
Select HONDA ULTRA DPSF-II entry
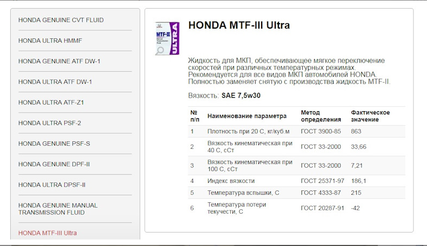pos(52,185)
